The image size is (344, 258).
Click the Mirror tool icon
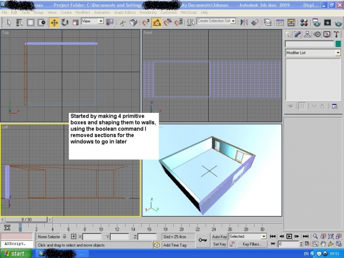click(244, 22)
